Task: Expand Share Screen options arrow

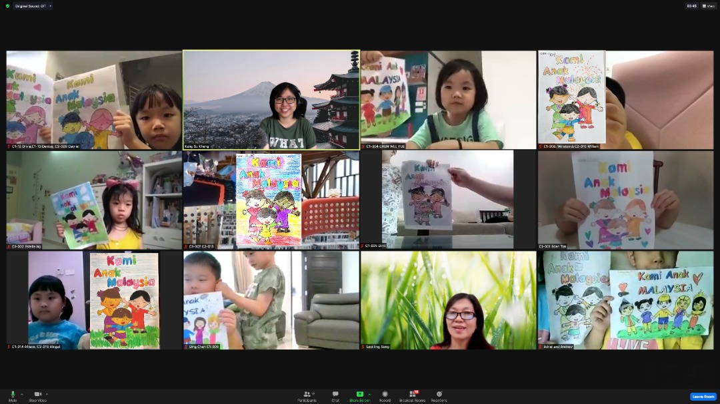Action: coord(369,394)
